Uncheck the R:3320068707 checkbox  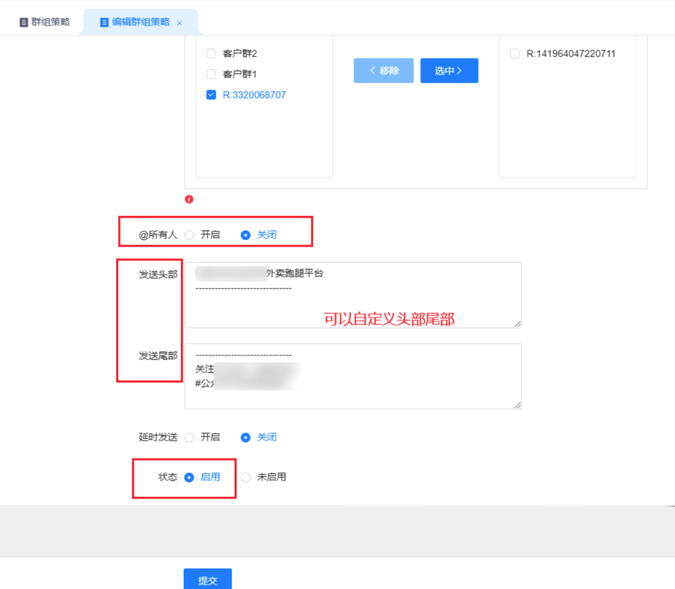(x=212, y=95)
